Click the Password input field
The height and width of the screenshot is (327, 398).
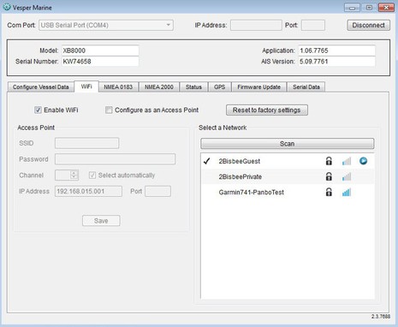(x=115, y=159)
